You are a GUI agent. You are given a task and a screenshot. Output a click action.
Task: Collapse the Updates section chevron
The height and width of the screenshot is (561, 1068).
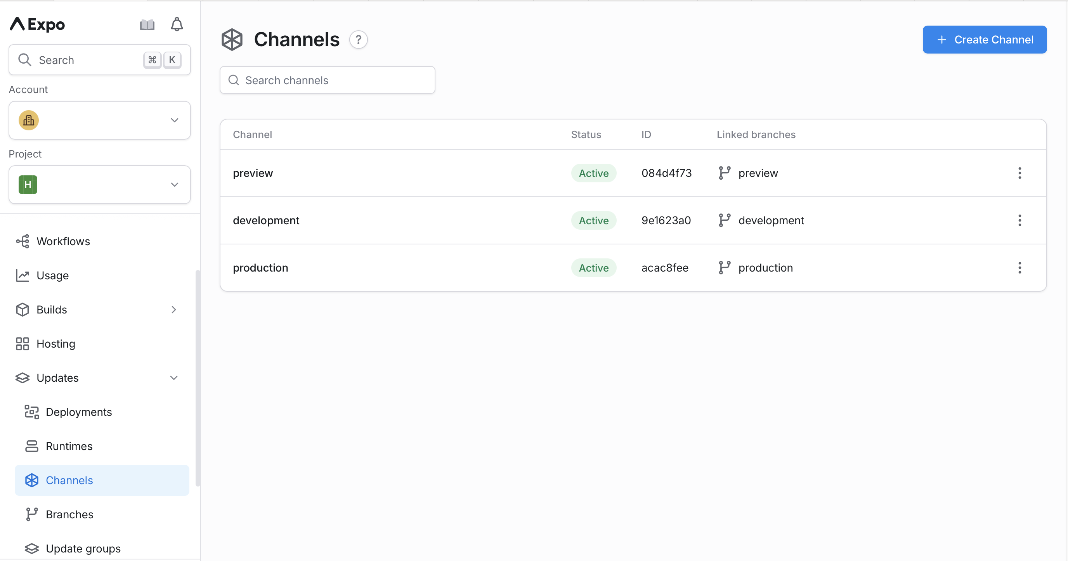point(174,378)
